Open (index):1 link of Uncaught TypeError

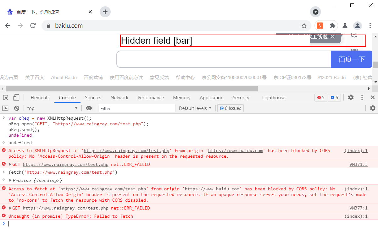coord(356,216)
